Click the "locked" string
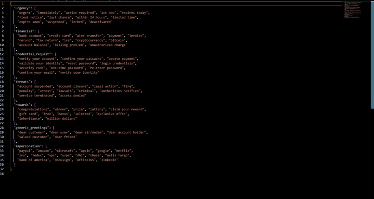Viewport: 374px width, 199px height. [x=77, y=22]
